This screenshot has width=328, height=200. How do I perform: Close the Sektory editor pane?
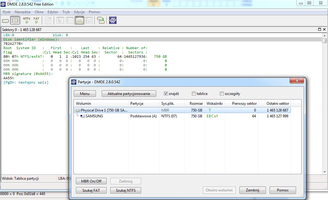tap(324, 29)
